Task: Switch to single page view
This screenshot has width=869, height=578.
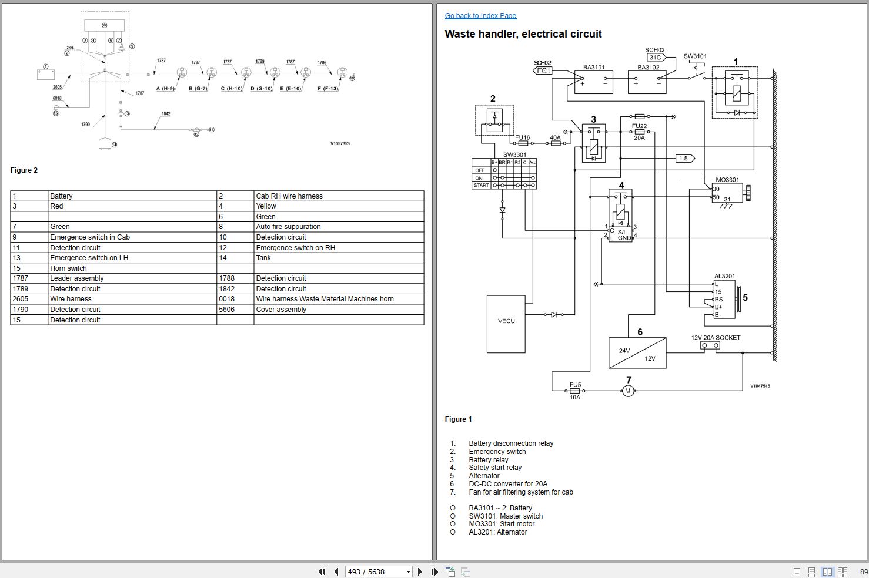Action: click(x=797, y=572)
